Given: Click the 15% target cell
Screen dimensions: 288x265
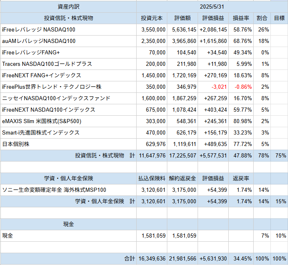Looking at the screenshot, I should pos(279,201).
